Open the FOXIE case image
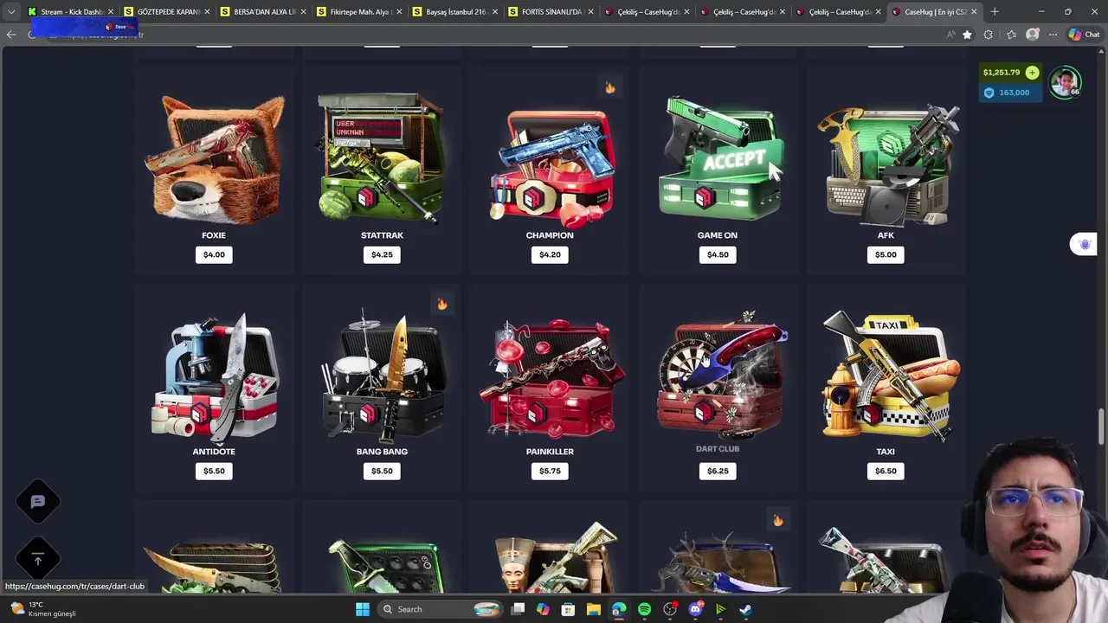Viewport: 1108px width, 623px height. click(x=214, y=158)
